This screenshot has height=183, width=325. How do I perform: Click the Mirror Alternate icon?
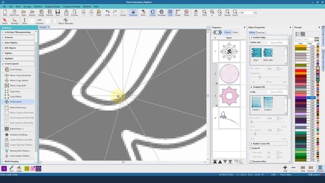(66, 21)
